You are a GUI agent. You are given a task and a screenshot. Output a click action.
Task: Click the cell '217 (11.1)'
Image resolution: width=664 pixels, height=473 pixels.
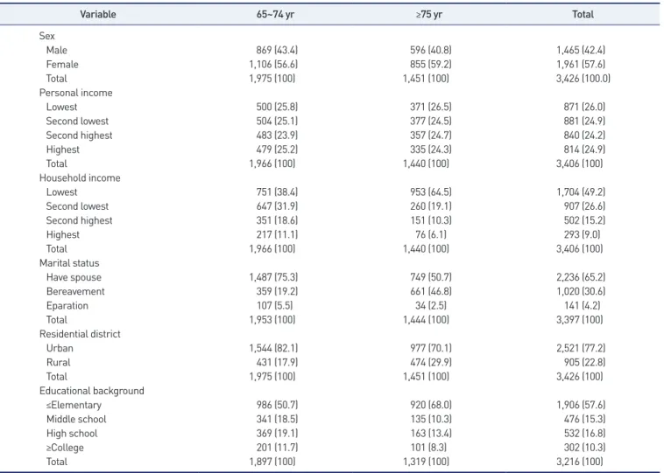(277, 234)
